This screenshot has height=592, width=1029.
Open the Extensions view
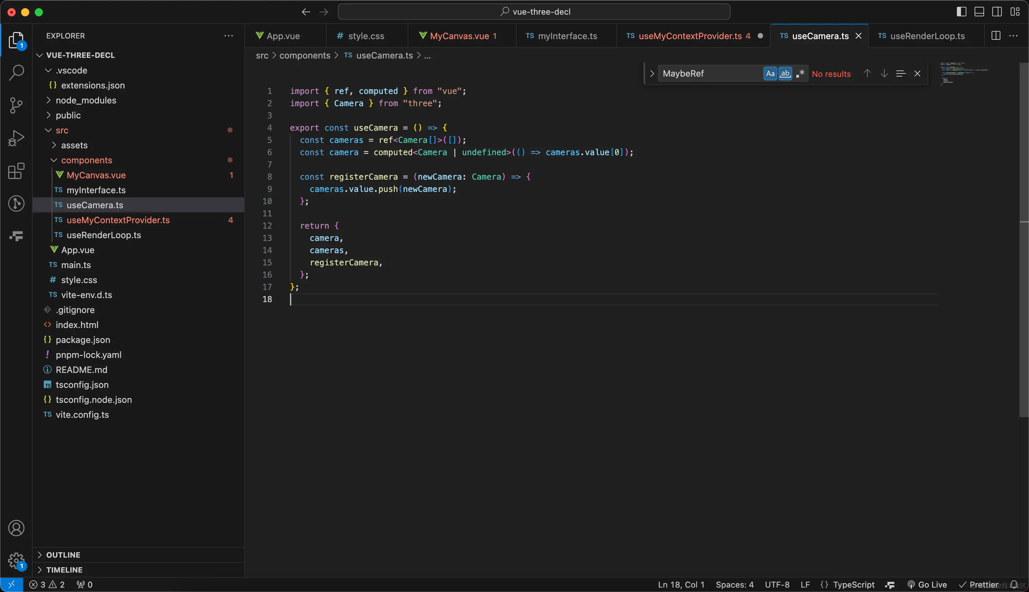pyautogui.click(x=16, y=171)
